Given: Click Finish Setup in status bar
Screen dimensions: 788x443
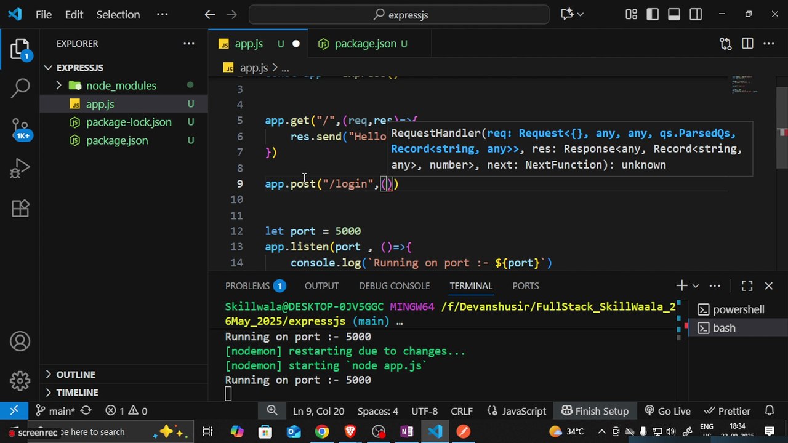Looking at the screenshot, I should click(595, 410).
